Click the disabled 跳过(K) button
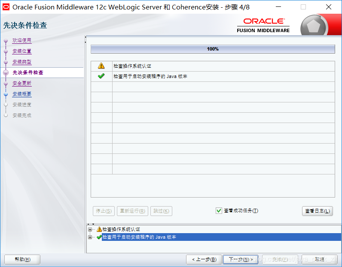Viewport: 342px width, 267px height. (x=161, y=211)
